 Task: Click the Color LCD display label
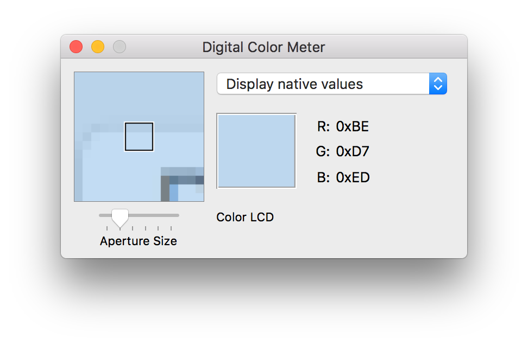coord(245,217)
